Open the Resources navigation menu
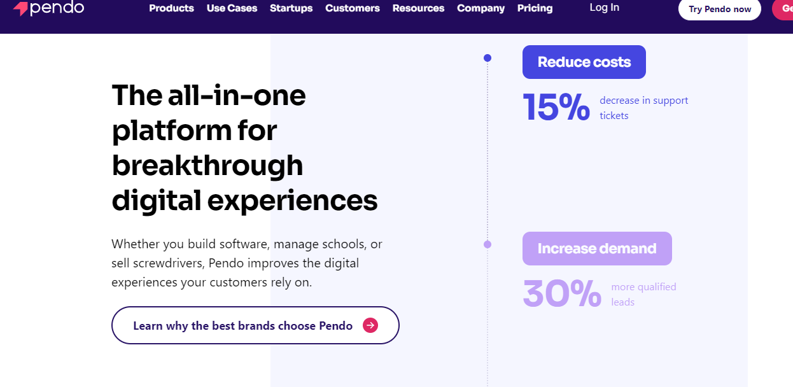Viewport: 793px width, 387px height. coord(418,8)
